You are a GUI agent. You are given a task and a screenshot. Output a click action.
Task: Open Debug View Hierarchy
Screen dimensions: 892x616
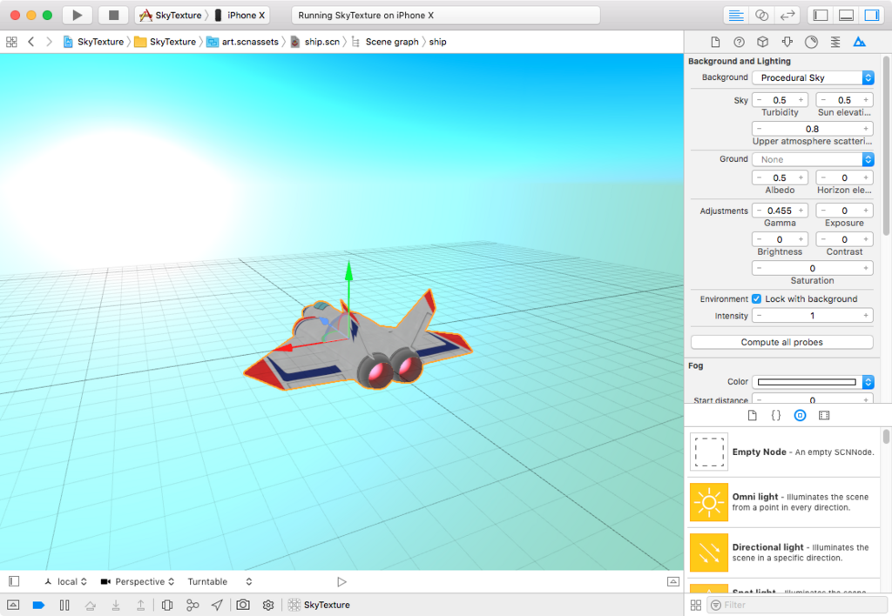[x=167, y=606]
